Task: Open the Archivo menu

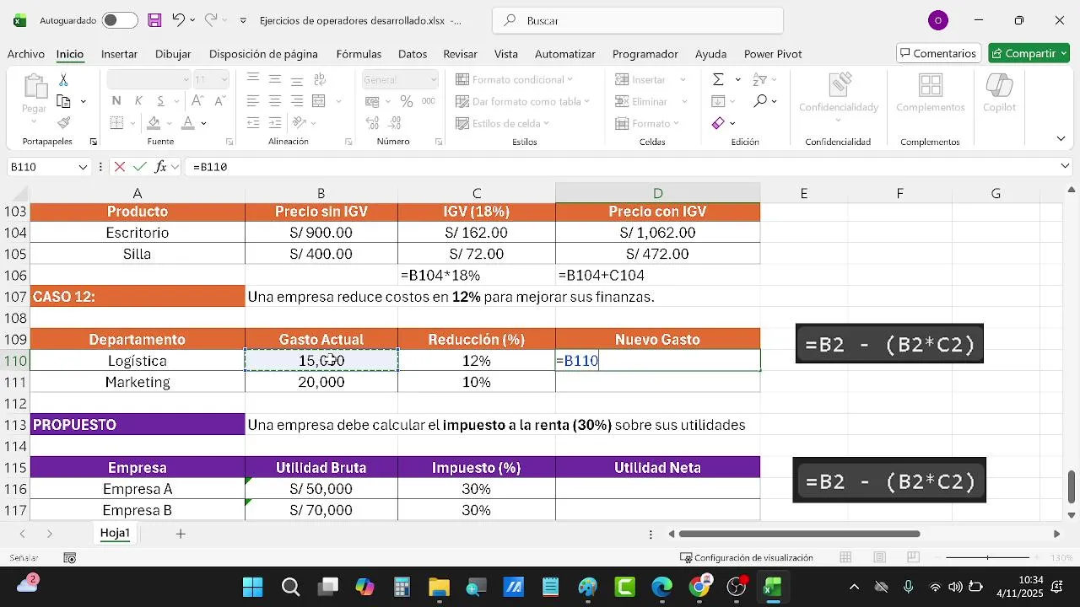Action: pyautogui.click(x=26, y=54)
